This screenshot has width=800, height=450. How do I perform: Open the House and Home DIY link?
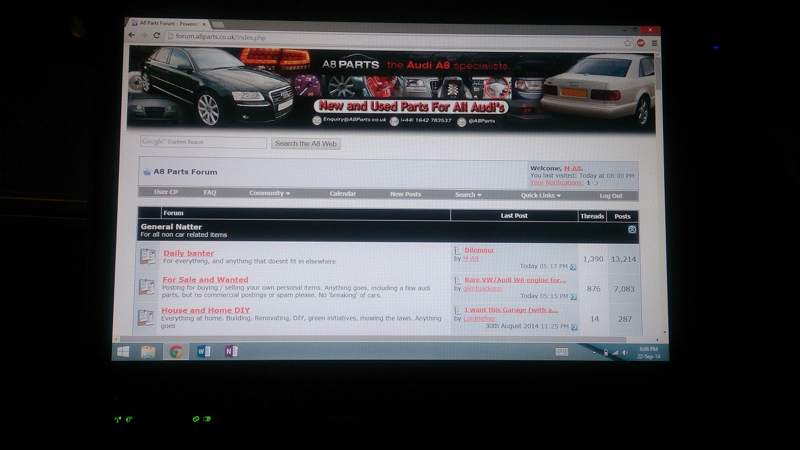(x=205, y=310)
